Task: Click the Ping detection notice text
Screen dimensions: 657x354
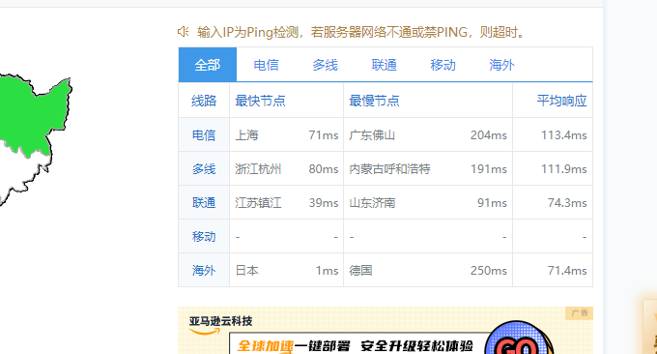Action: point(361,32)
